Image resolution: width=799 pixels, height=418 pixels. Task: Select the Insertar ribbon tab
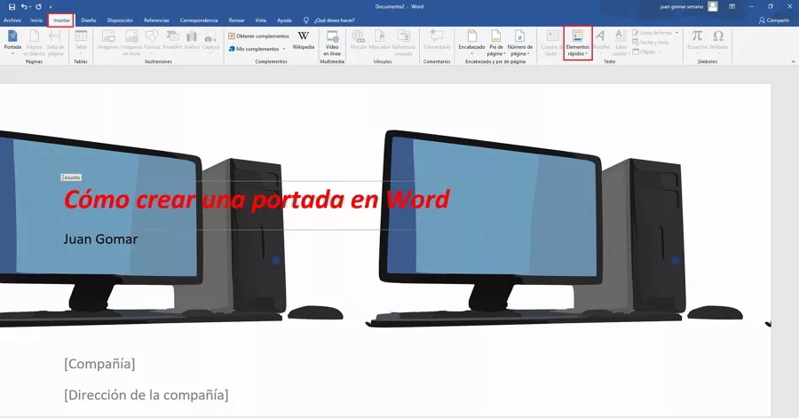tap(61, 20)
